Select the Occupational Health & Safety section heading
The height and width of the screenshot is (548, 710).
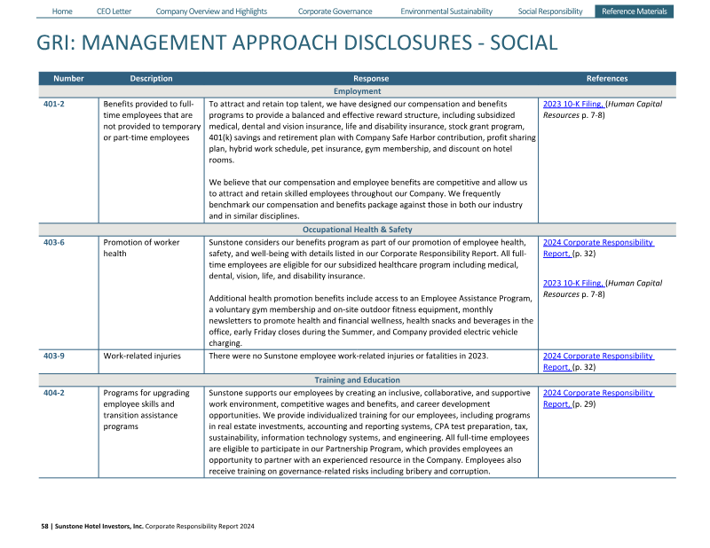[357, 230]
